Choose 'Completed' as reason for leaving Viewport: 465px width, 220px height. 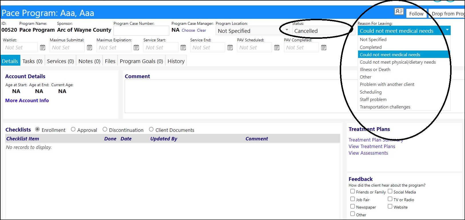(404, 47)
